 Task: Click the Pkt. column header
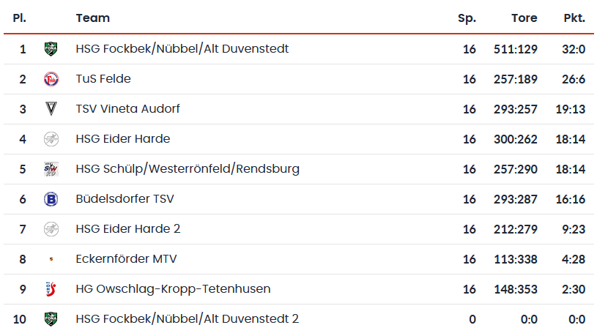pos(574,18)
